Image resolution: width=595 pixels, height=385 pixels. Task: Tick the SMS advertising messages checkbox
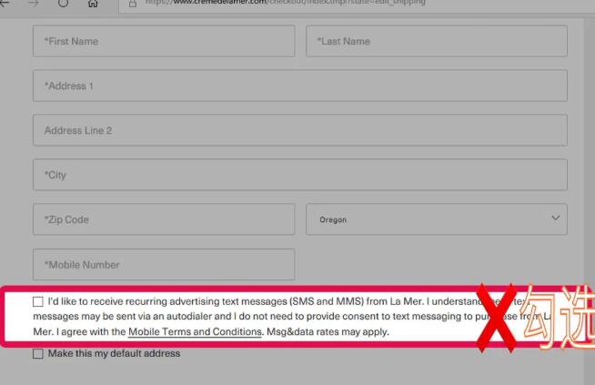(x=38, y=301)
